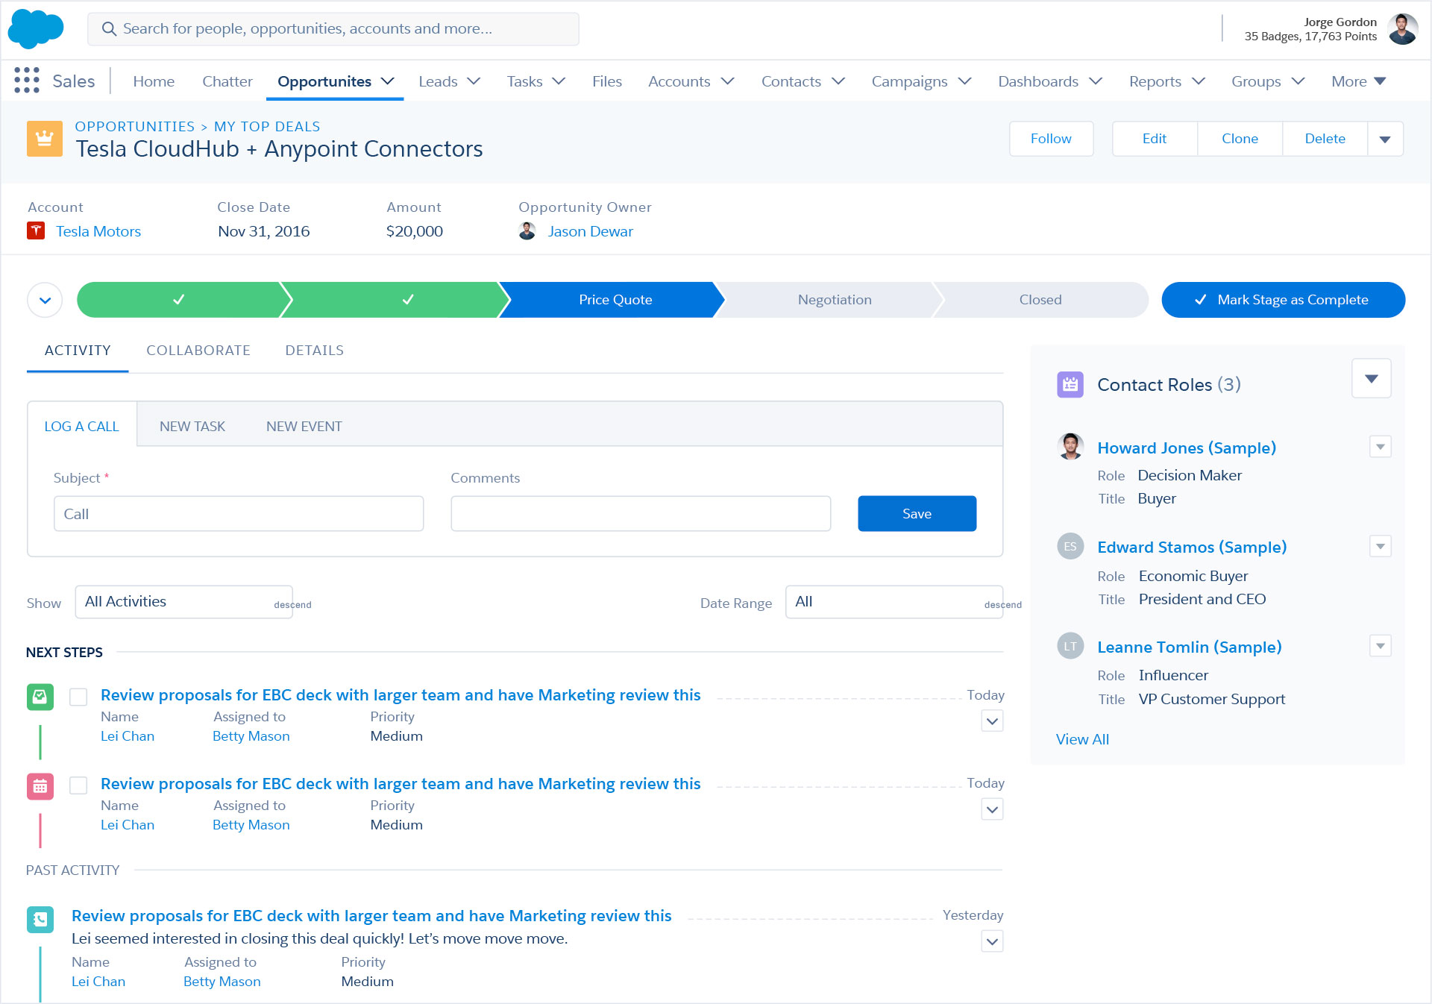This screenshot has width=1432, height=1004.
Task: Open more actions dropdown beside Delete
Action: click(x=1385, y=139)
